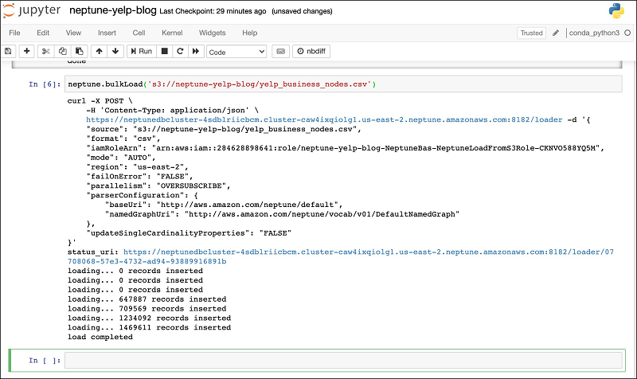Viewport: 637px width, 379px height.
Task: Move the selected cell down
Action: (x=115, y=51)
